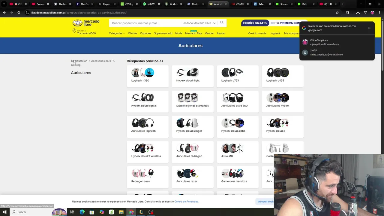This screenshot has height=216, width=384.
Task: Choose the SloTIA Google account
Action: (337, 52)
